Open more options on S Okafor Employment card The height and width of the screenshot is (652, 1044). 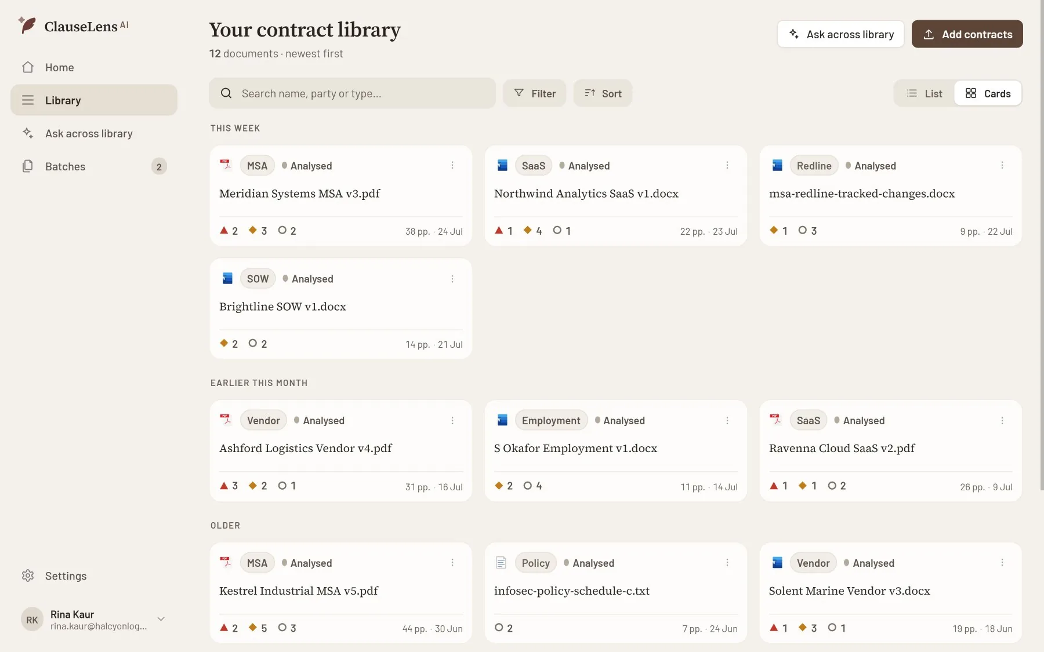pos(727,421)
